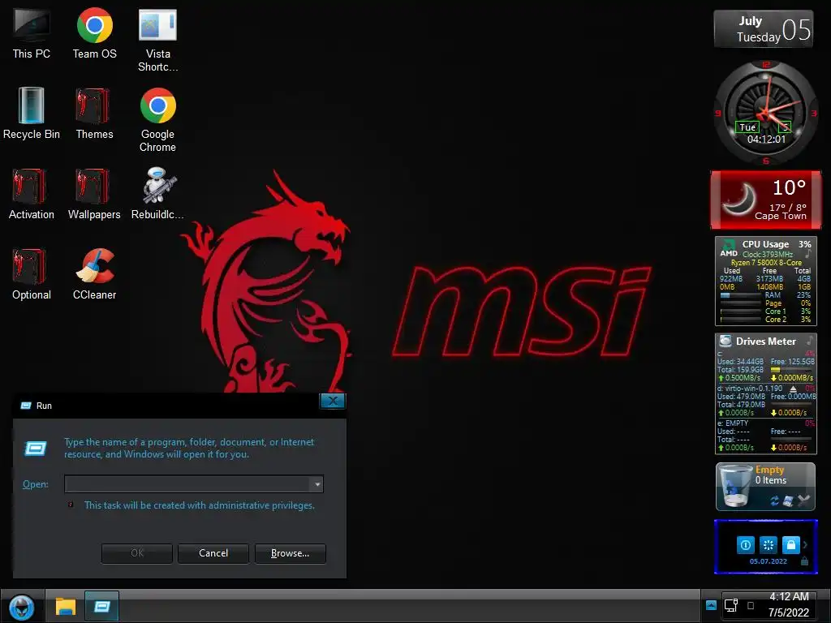Image resolution: width=831 pixels, height=623 pixels.
Task: Open the Activation desktop icon
Action: (x=32, y=194)
